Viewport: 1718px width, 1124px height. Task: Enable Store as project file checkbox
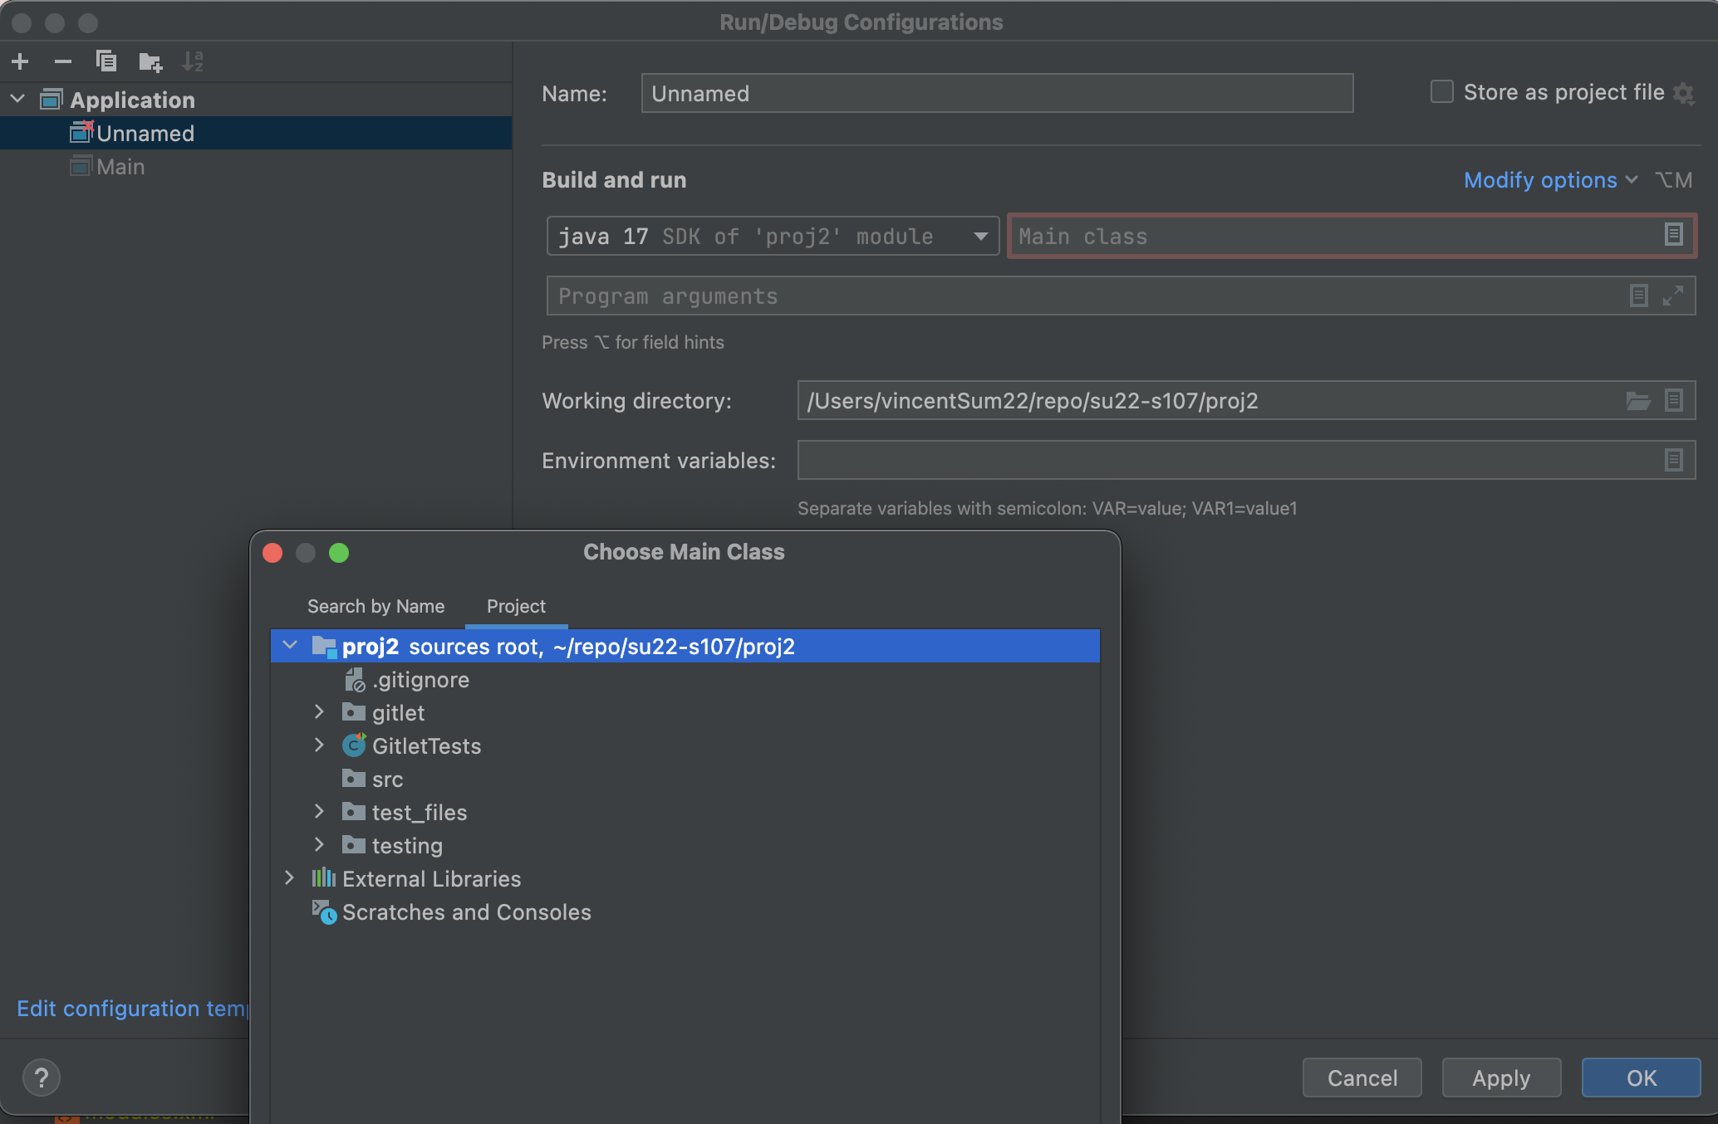click(x=1442, y=92)
